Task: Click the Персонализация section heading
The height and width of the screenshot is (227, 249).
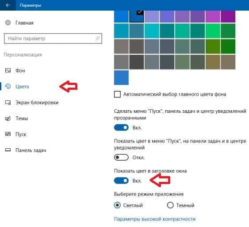Action: click(x=23, y=55)
